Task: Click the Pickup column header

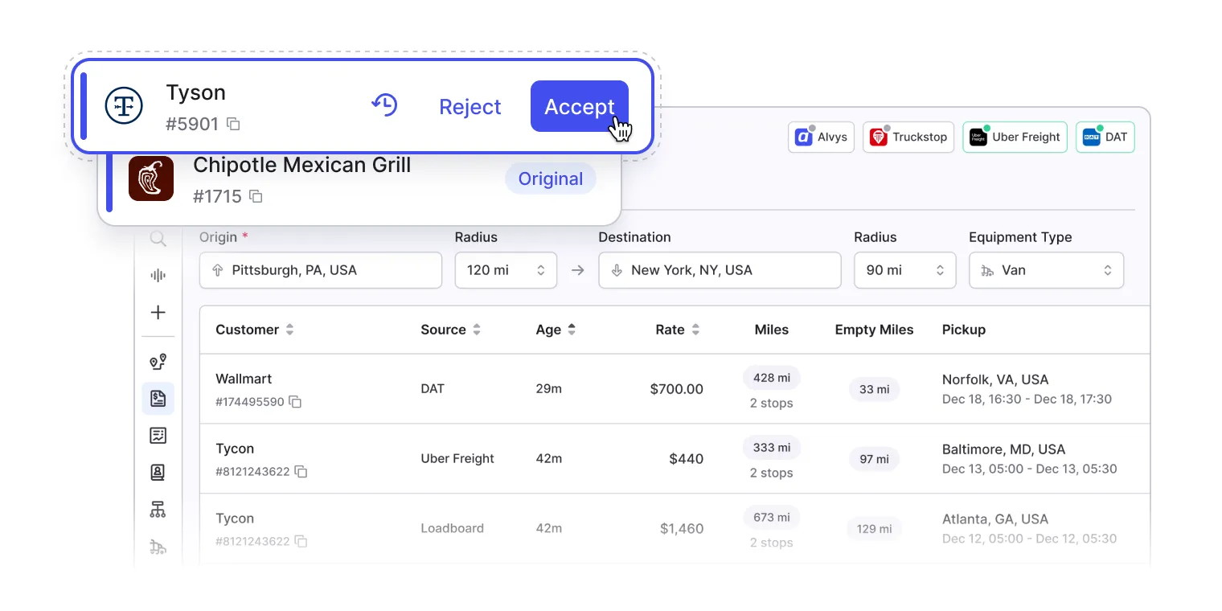Action: pyautogui.click(x=964, y=330)
